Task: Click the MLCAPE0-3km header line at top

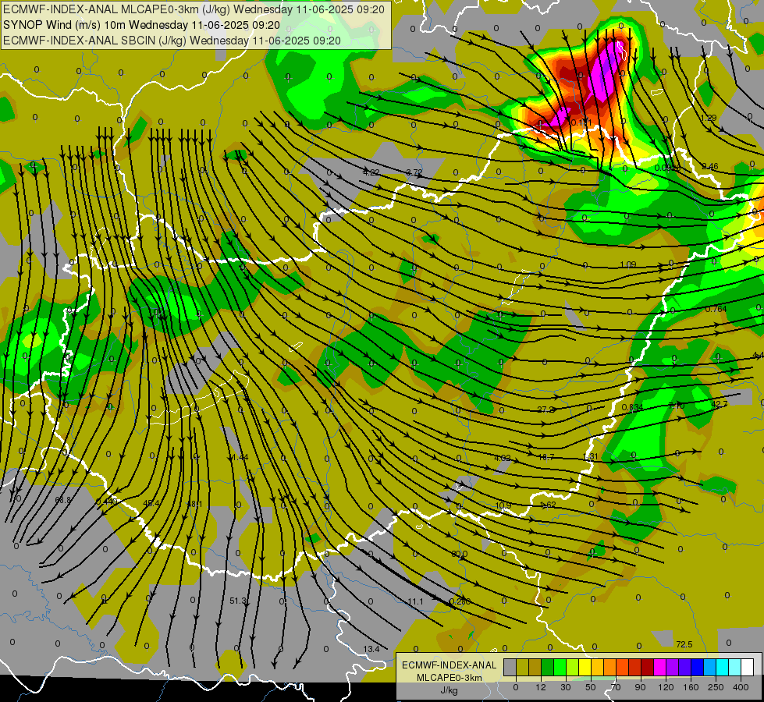Action: point(194,9)
